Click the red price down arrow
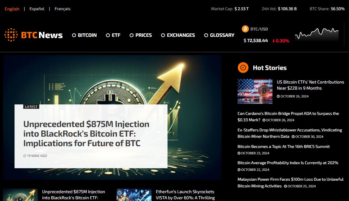The image size is (349, 201). click(273, 41)
